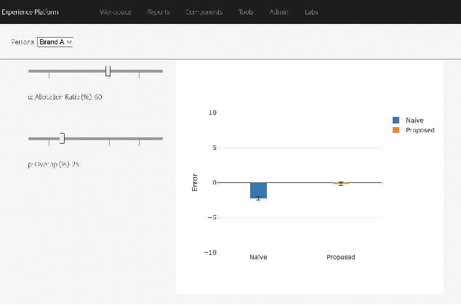Click the Proposed x-axis category label
461x305 pixels.
click(x=340, y=257)
